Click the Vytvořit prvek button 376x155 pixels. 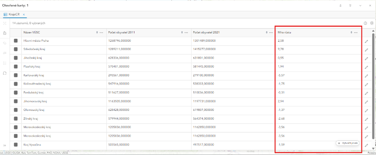(x=348, y=143)
